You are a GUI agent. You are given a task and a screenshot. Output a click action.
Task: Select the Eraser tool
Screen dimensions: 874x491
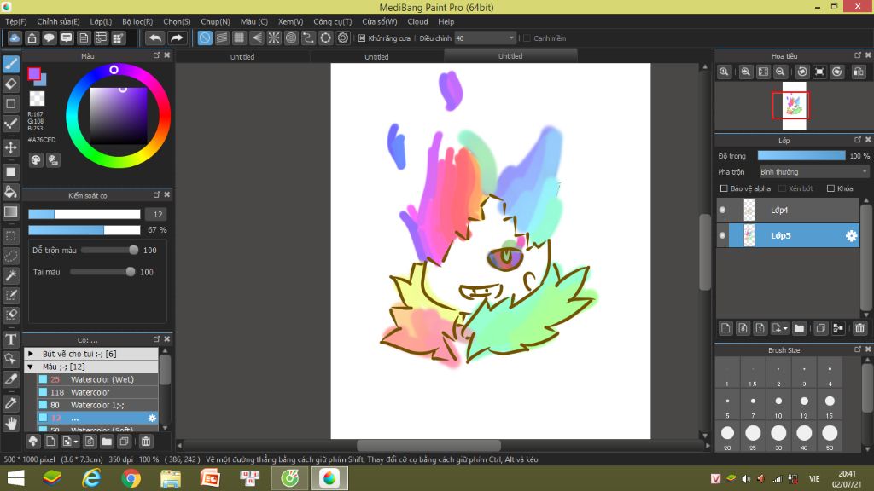(x=11, y=84)
